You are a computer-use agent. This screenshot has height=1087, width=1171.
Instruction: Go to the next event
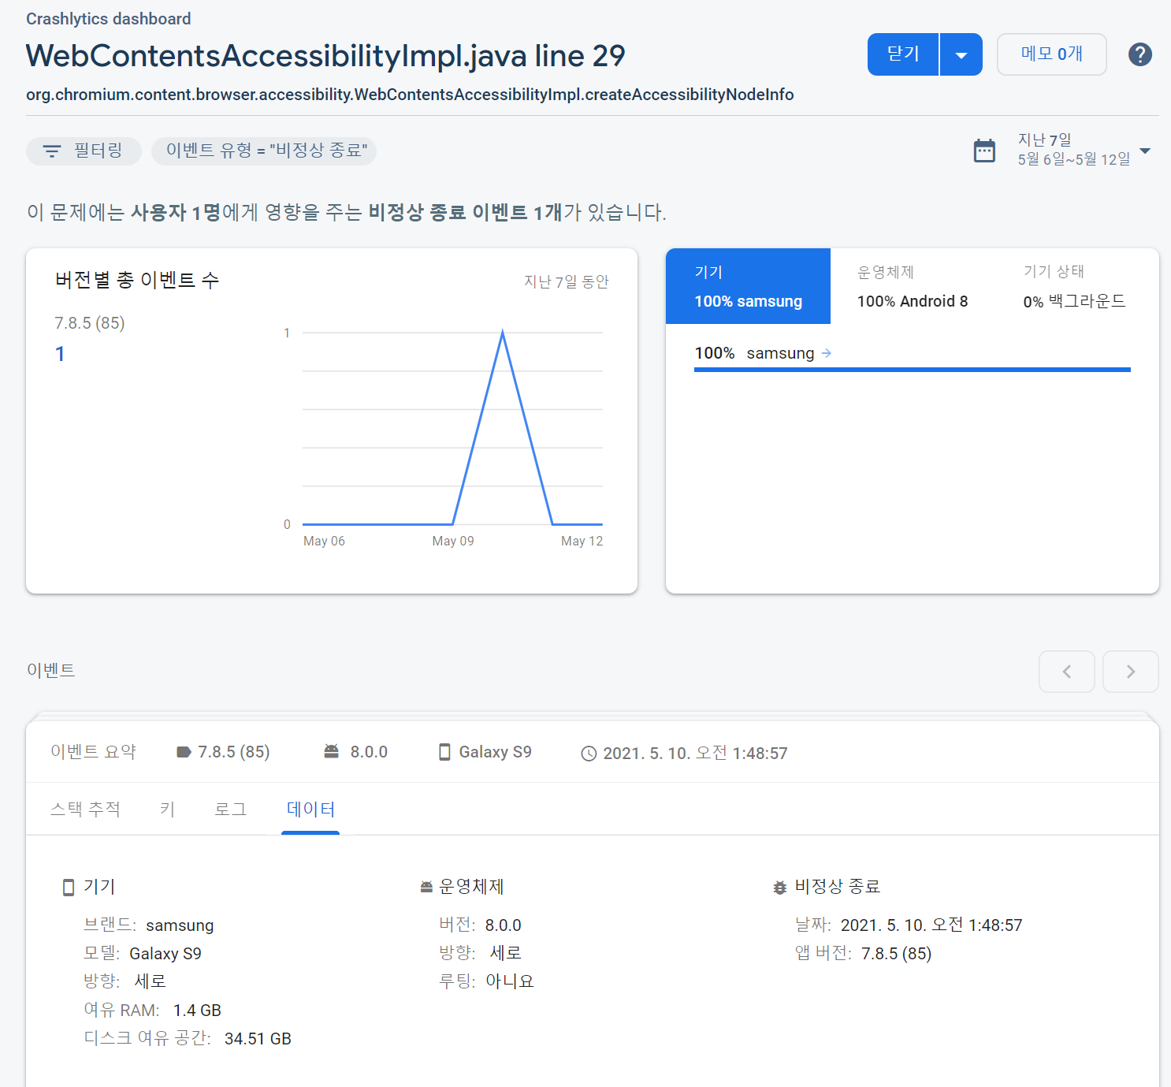[1130, 672]
